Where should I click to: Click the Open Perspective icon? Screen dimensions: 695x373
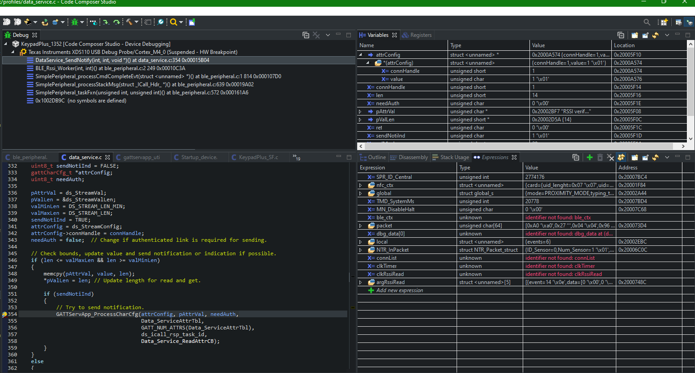663,22
